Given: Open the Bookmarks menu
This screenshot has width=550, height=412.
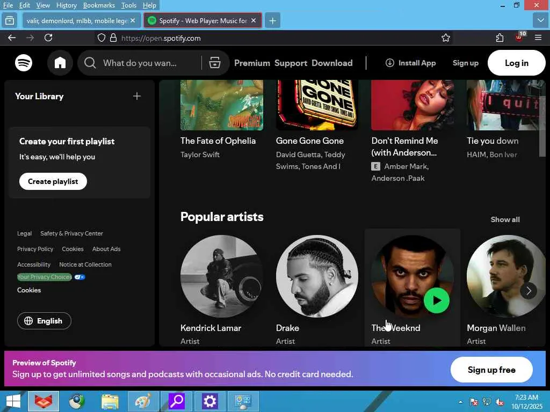Looking at the screenshot, I should point(99,5).
